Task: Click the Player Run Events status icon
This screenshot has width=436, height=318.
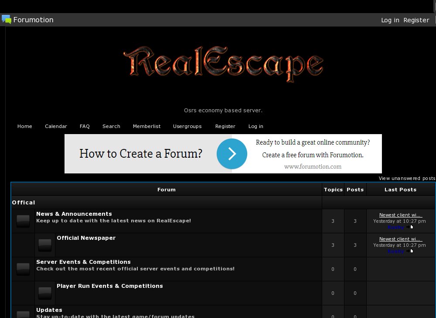Action: click(x=45, y=293)
